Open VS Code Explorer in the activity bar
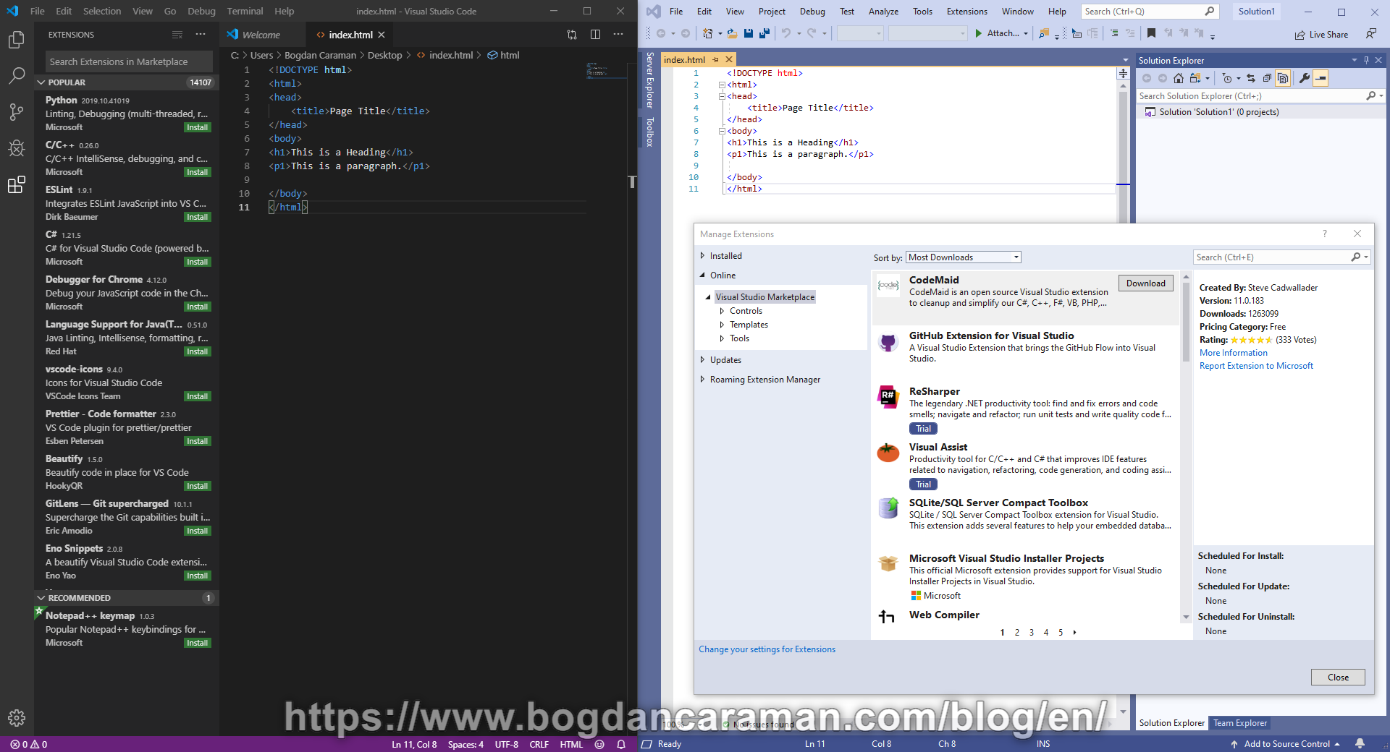 (x=16, y=40)
